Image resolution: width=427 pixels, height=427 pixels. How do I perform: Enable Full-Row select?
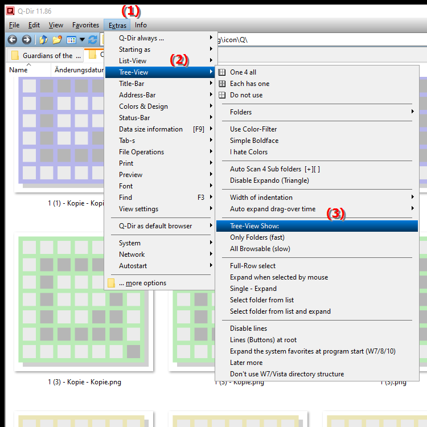point(253,266)
